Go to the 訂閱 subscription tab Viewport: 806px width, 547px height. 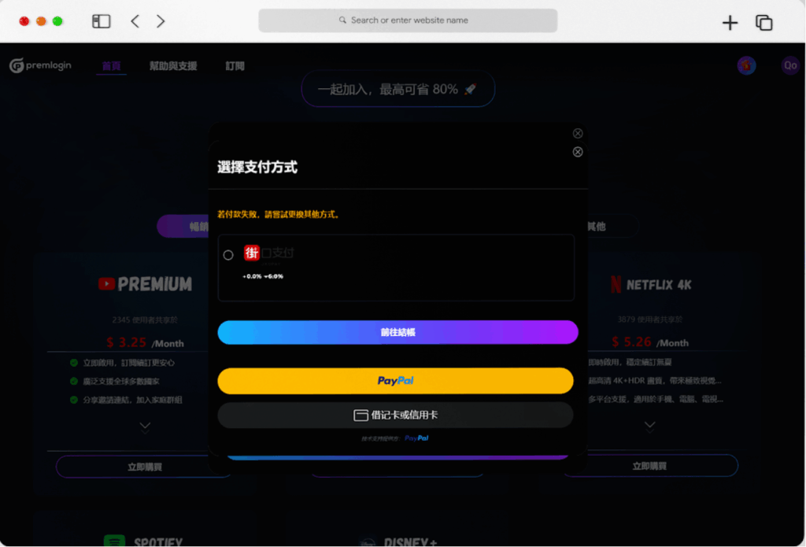235,66
